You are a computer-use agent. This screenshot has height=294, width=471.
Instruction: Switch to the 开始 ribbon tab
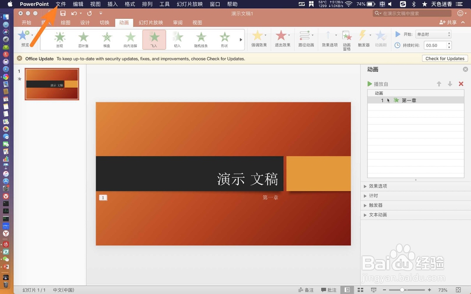[26, 23]
